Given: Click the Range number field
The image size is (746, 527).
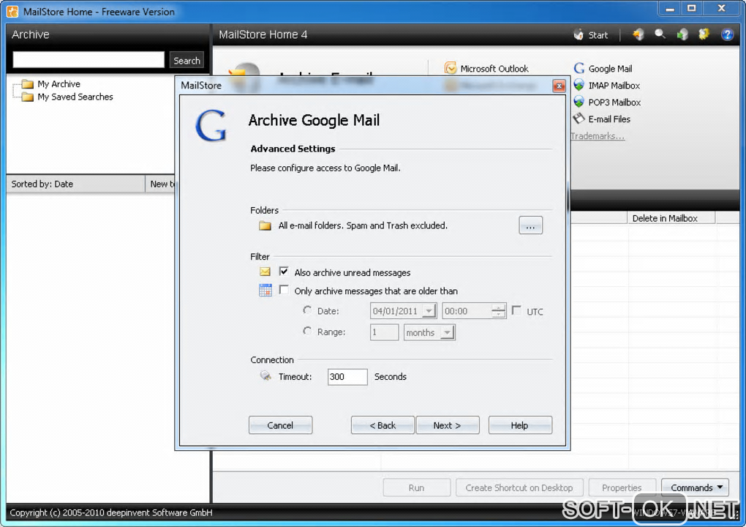Looking at the screenshot, I should pyautogui.click(x=384, y=332).
